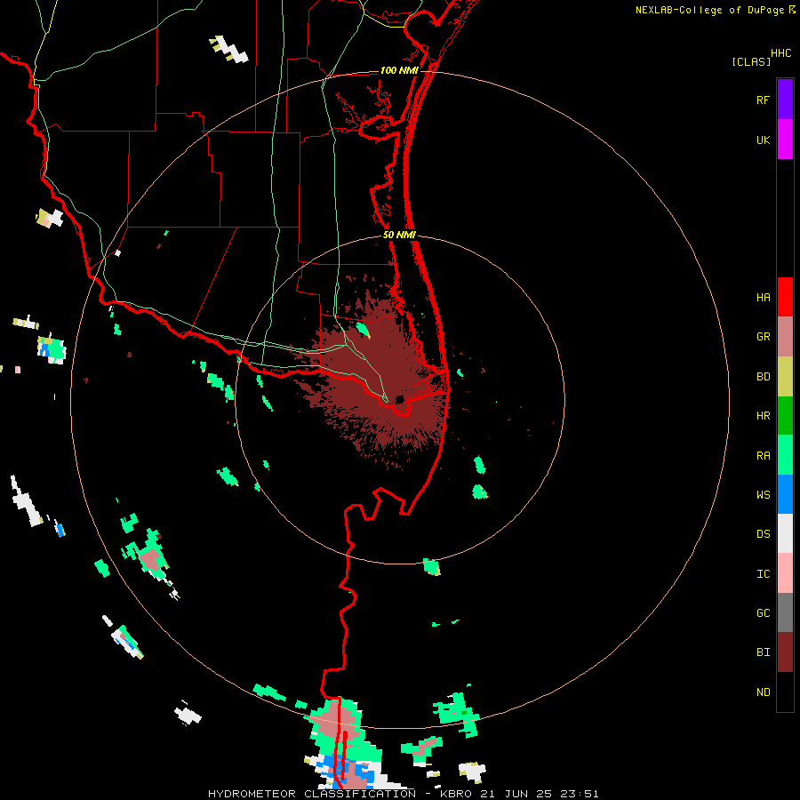Click the "100 NMI" range ring label

(x=399, y=70)
